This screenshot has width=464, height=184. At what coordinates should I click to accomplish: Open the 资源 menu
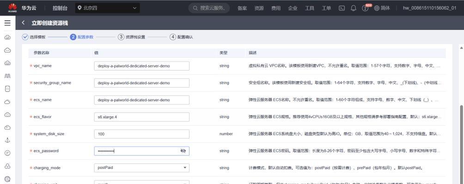click(259, 8)
